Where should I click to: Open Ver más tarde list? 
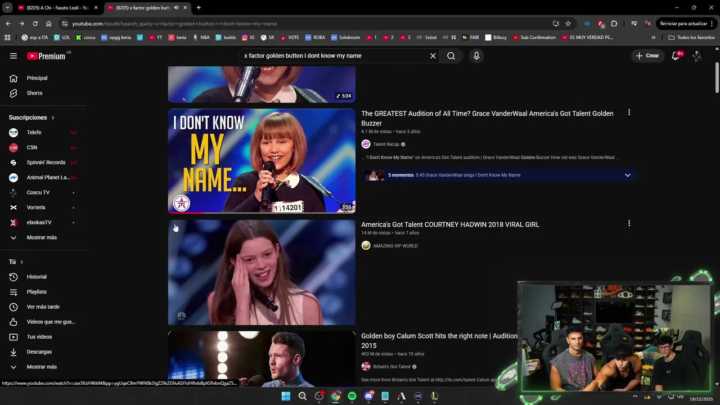click(x=43, y=307)
